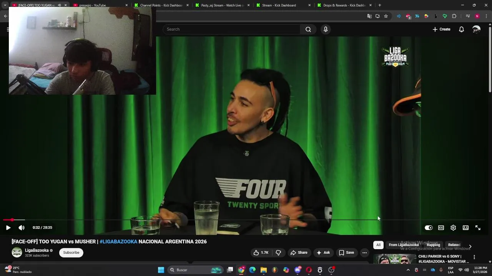
Task: Save the video to a playlist
Action: coord(346,253)
